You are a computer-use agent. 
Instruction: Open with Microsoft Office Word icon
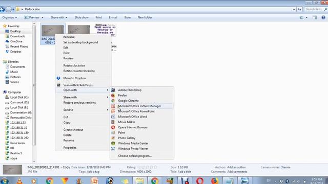(113, 117)
